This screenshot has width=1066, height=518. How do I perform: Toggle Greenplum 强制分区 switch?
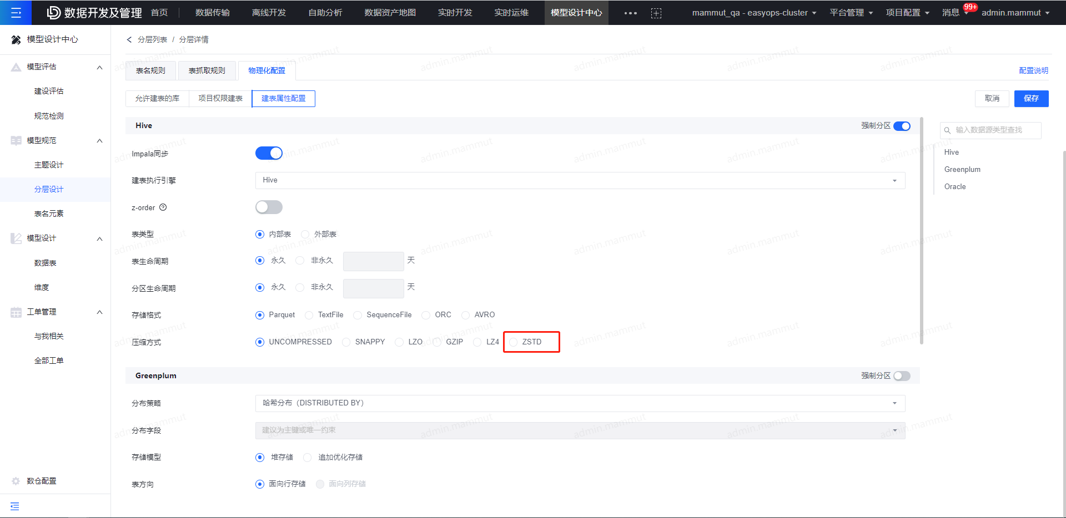tap(902, 375)
